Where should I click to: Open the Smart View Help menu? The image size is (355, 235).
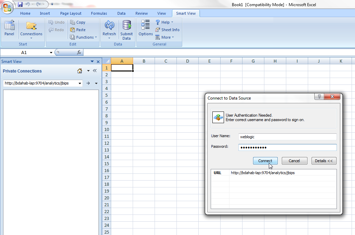[x=165, y=22]
